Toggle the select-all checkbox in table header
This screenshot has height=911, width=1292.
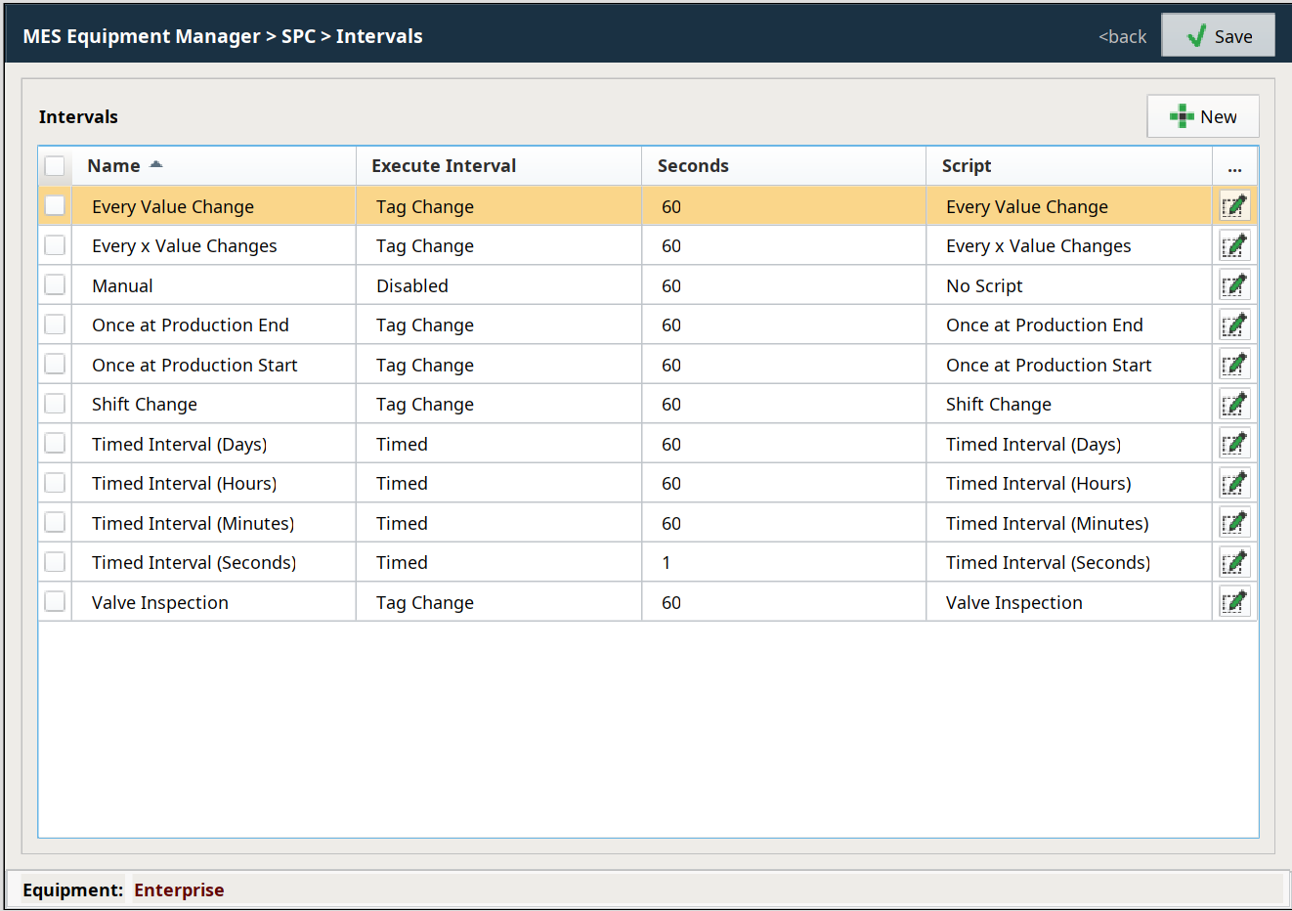55,166
